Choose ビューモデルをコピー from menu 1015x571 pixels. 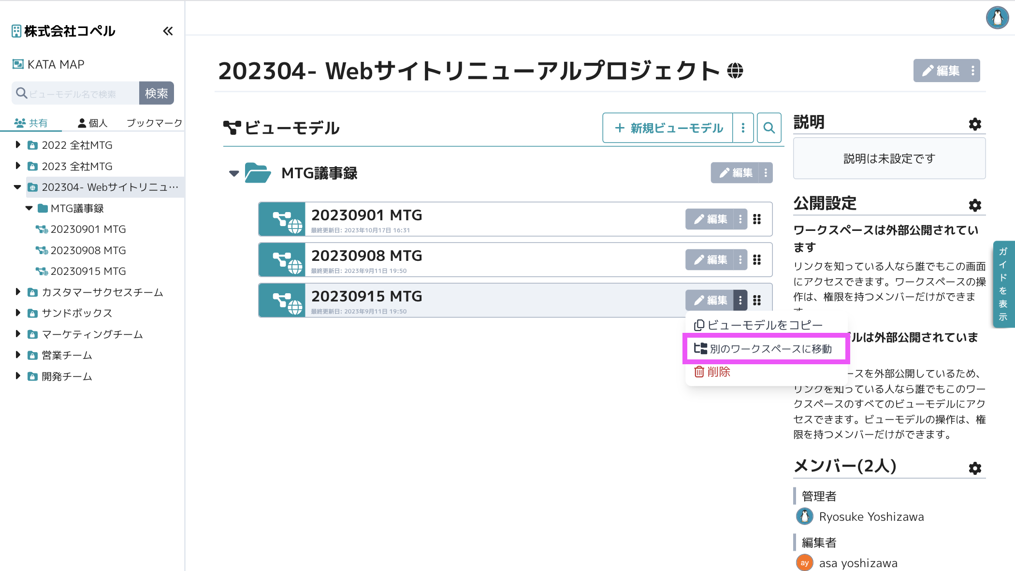click(x=758, y=325)
